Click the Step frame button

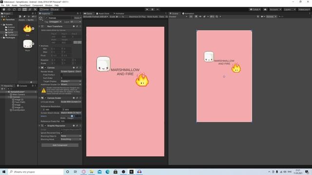coord(157,9)
